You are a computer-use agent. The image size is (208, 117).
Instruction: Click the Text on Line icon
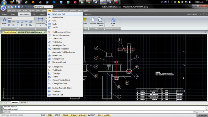tap(49, 39)
